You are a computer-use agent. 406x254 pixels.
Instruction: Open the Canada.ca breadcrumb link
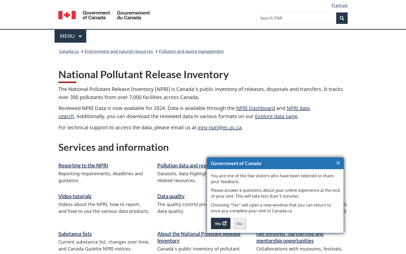(x=69, y=51)
